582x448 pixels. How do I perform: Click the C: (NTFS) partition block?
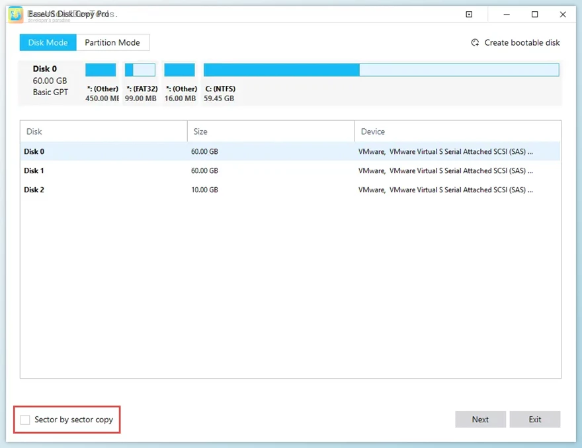[x=380, y=69]
